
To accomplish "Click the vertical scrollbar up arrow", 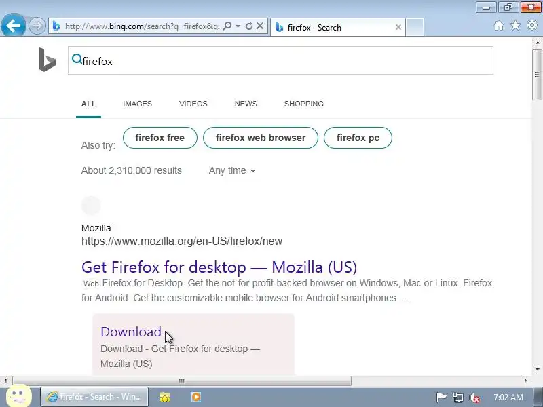I will (x=538, y=42).
